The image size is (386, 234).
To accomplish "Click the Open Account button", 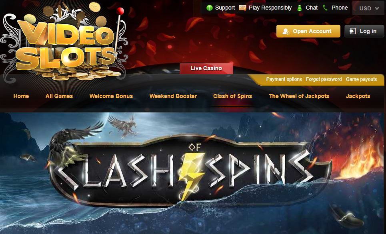I will 308,31.
